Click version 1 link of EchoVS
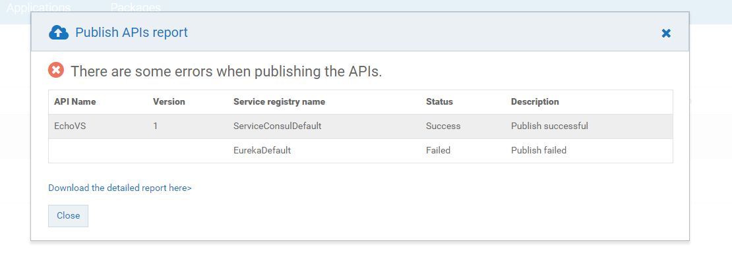The width and height of the screenshot is (732, 270). [x=156, y=126]
